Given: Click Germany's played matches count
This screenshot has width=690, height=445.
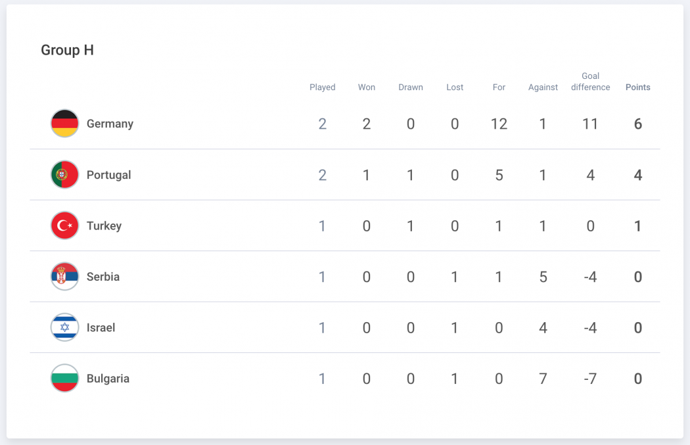Looking at the screenshot, I should click(x=322, y=124).
